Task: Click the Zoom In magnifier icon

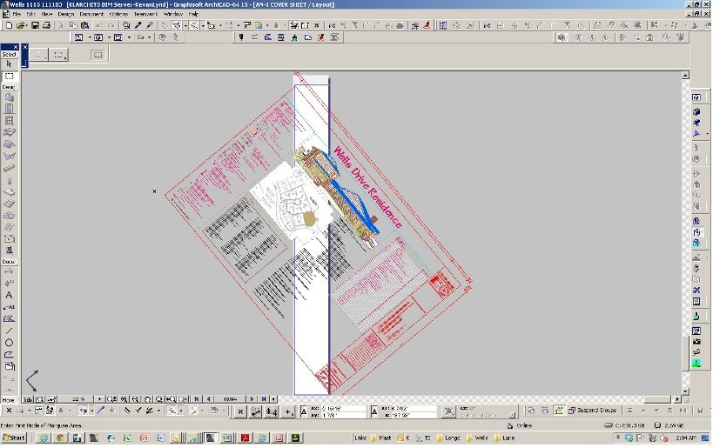Action: 124,399
